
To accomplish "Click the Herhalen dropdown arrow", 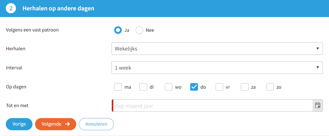I will (318, 49).
